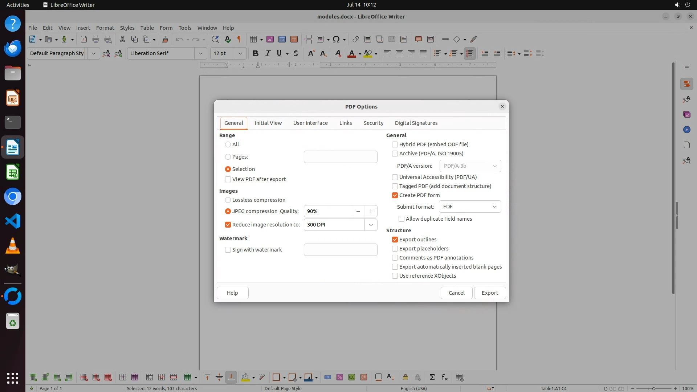
Task: Choose Lossless compression option
Action: (x=228, y=200)
